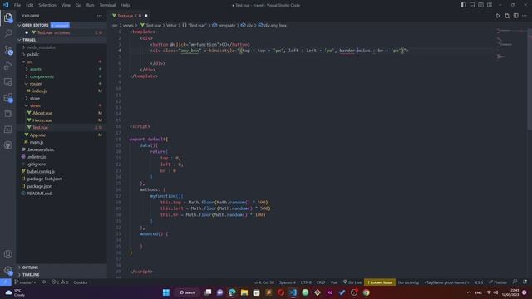Click Spaces: 4 indentation setting
The width and height of the screenshot is (532, 299).
287,282
